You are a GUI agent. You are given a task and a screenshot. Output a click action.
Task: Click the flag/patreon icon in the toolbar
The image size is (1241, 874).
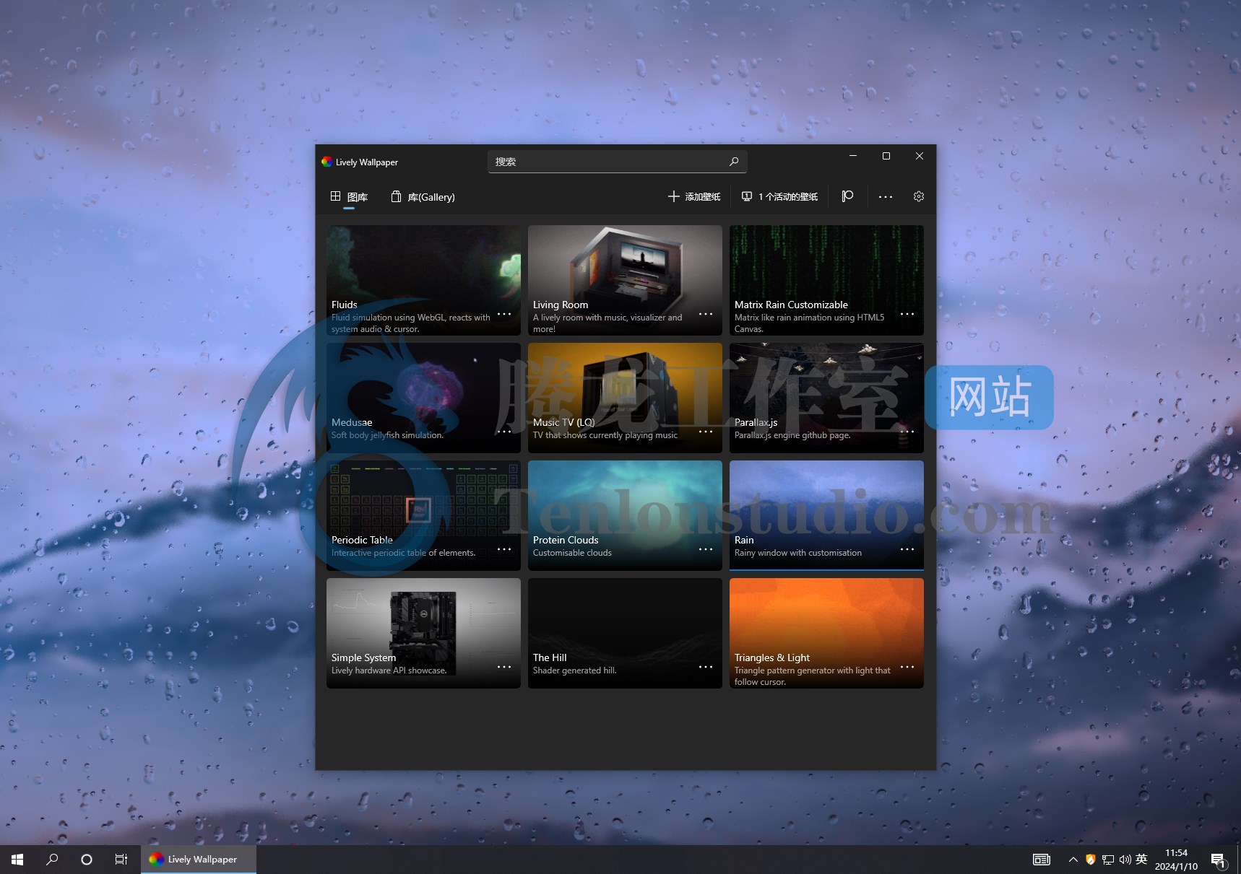[x=847, y=196]
